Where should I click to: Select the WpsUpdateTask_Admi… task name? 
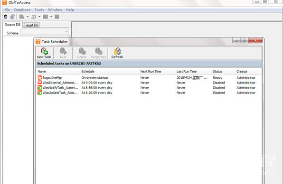coord(60,93)
